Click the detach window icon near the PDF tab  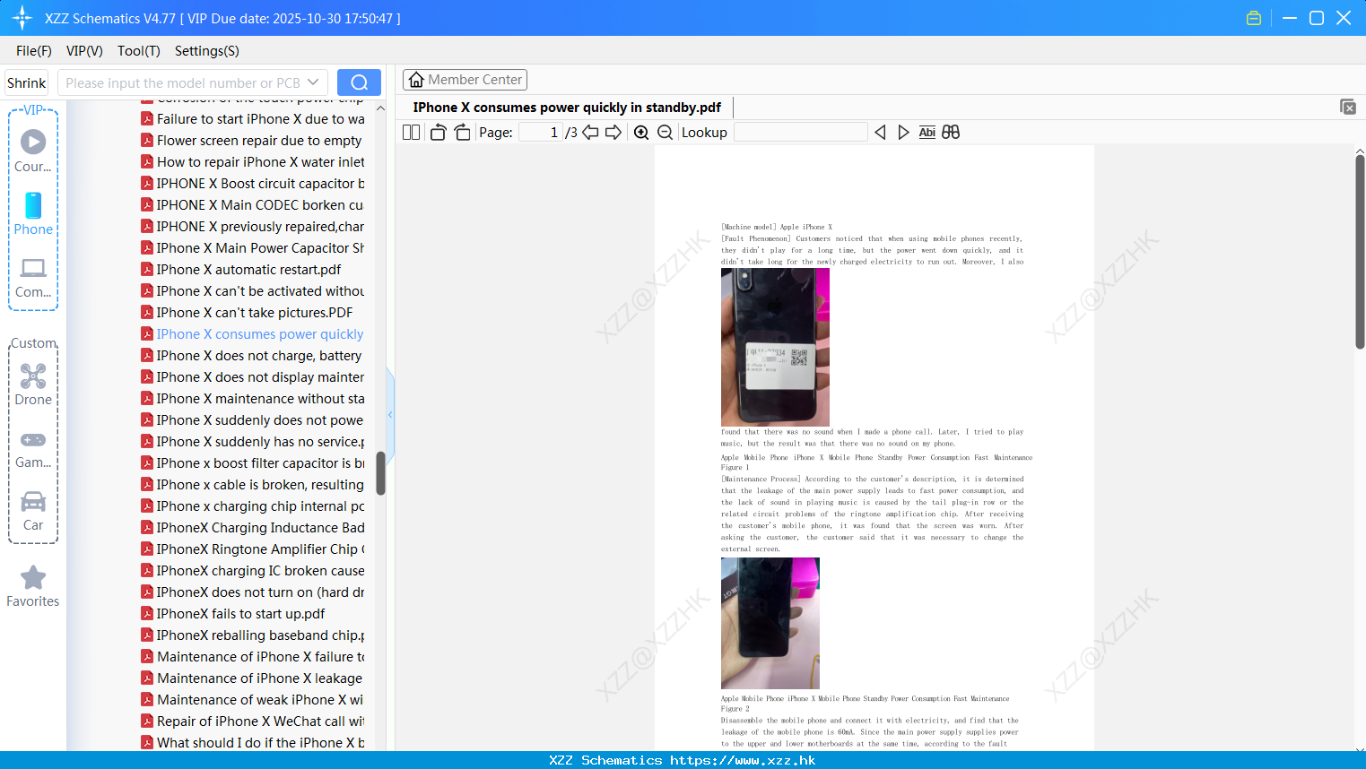1348,107
